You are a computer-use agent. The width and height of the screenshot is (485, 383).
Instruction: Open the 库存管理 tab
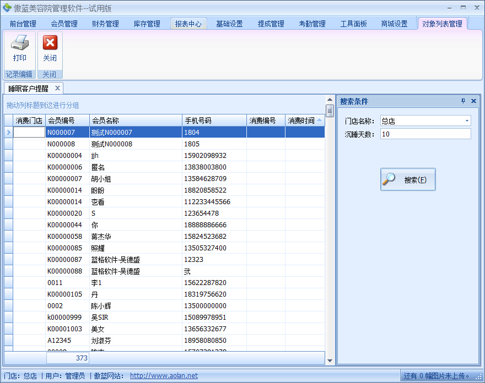point(147,24)
